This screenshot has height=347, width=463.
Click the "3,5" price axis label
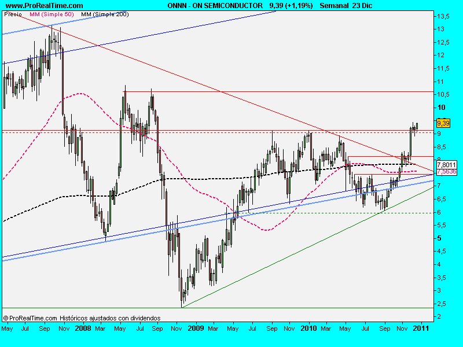coord(442,278)
